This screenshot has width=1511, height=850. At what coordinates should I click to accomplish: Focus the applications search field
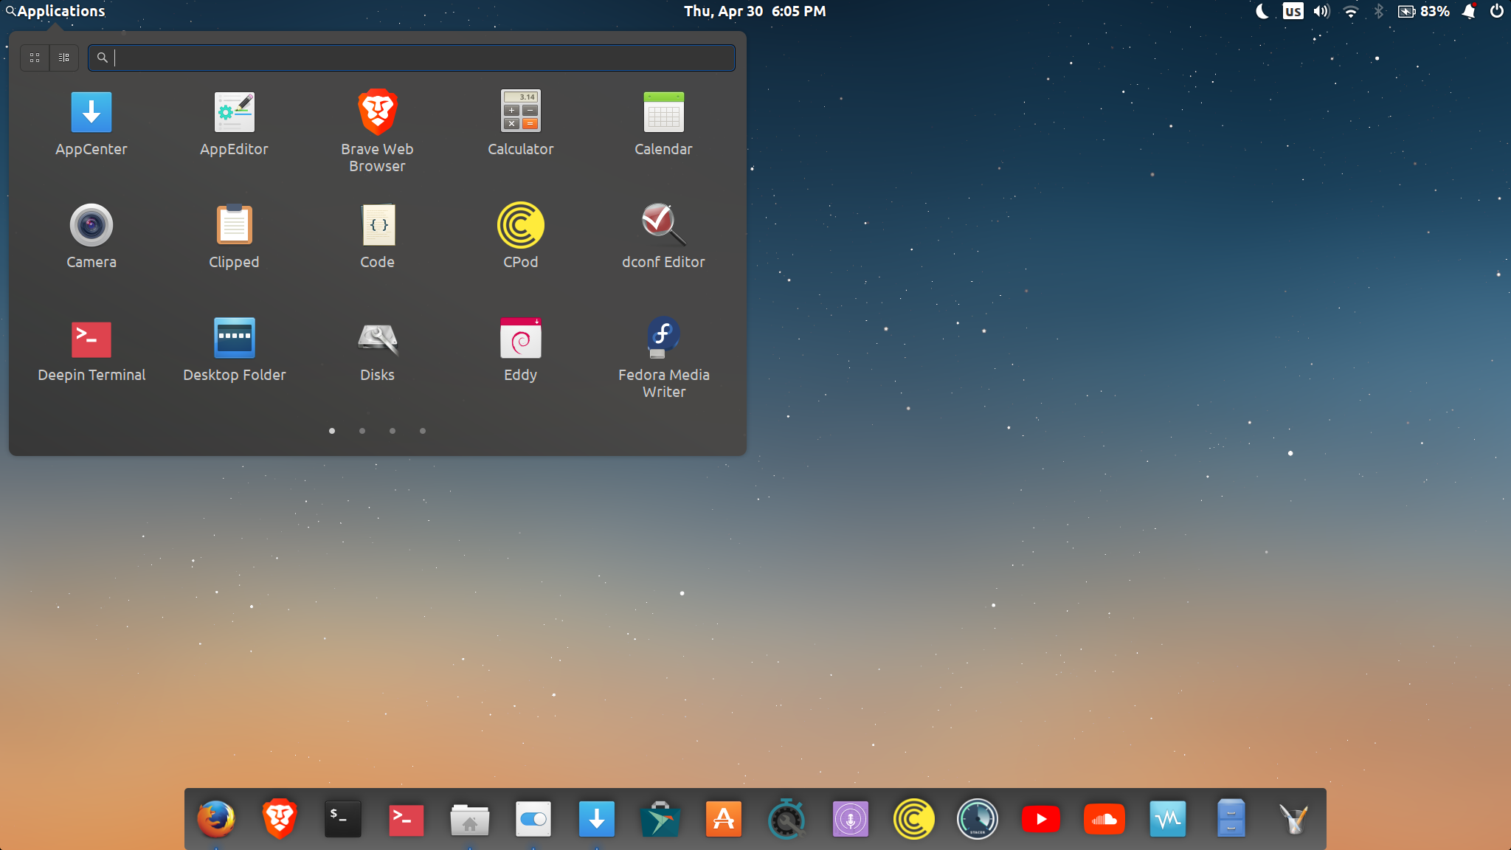[412, 58]
